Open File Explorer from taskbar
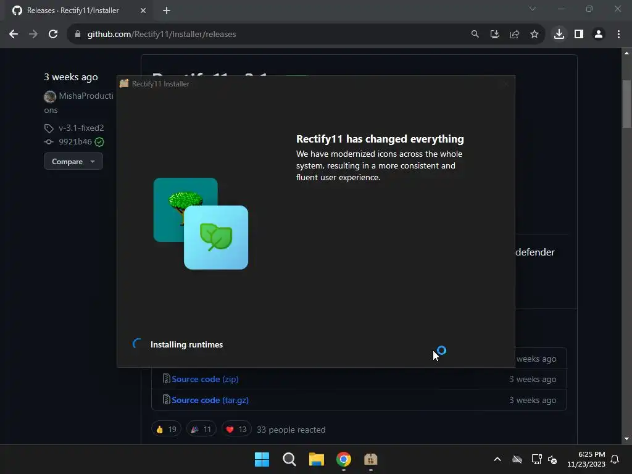The image size is (632, 474). [x=317, y=459]
